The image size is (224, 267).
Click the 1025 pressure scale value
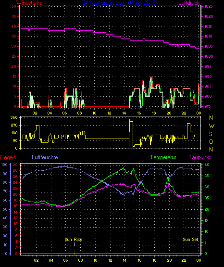pyautogui.click(x=209, y=6)
